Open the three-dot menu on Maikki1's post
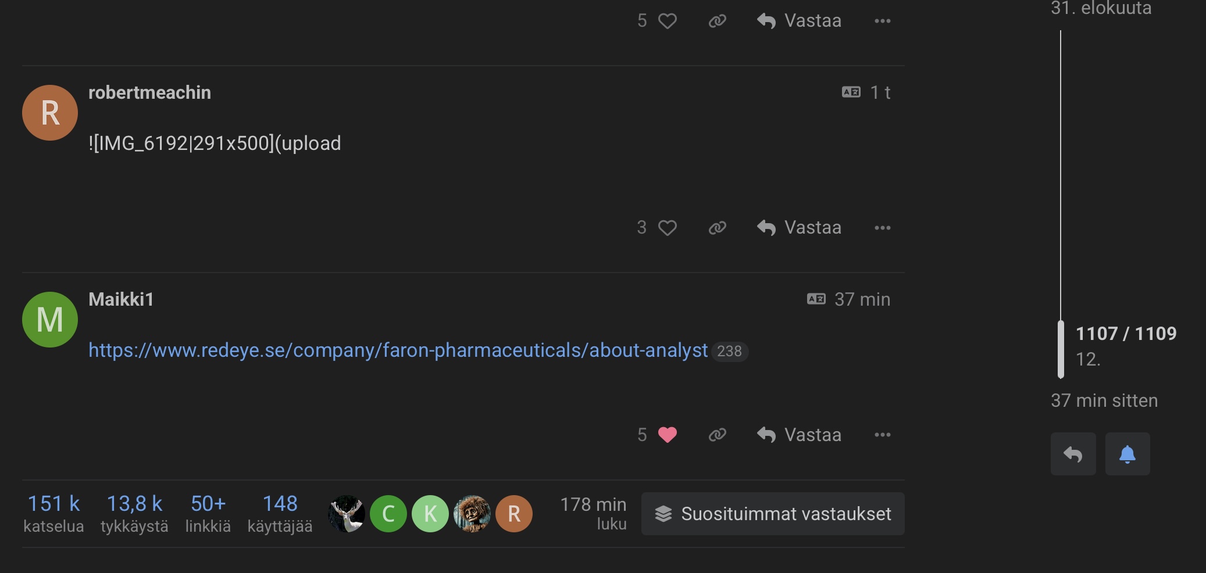Screen dimensions: 1206x573 coord(882,435)
